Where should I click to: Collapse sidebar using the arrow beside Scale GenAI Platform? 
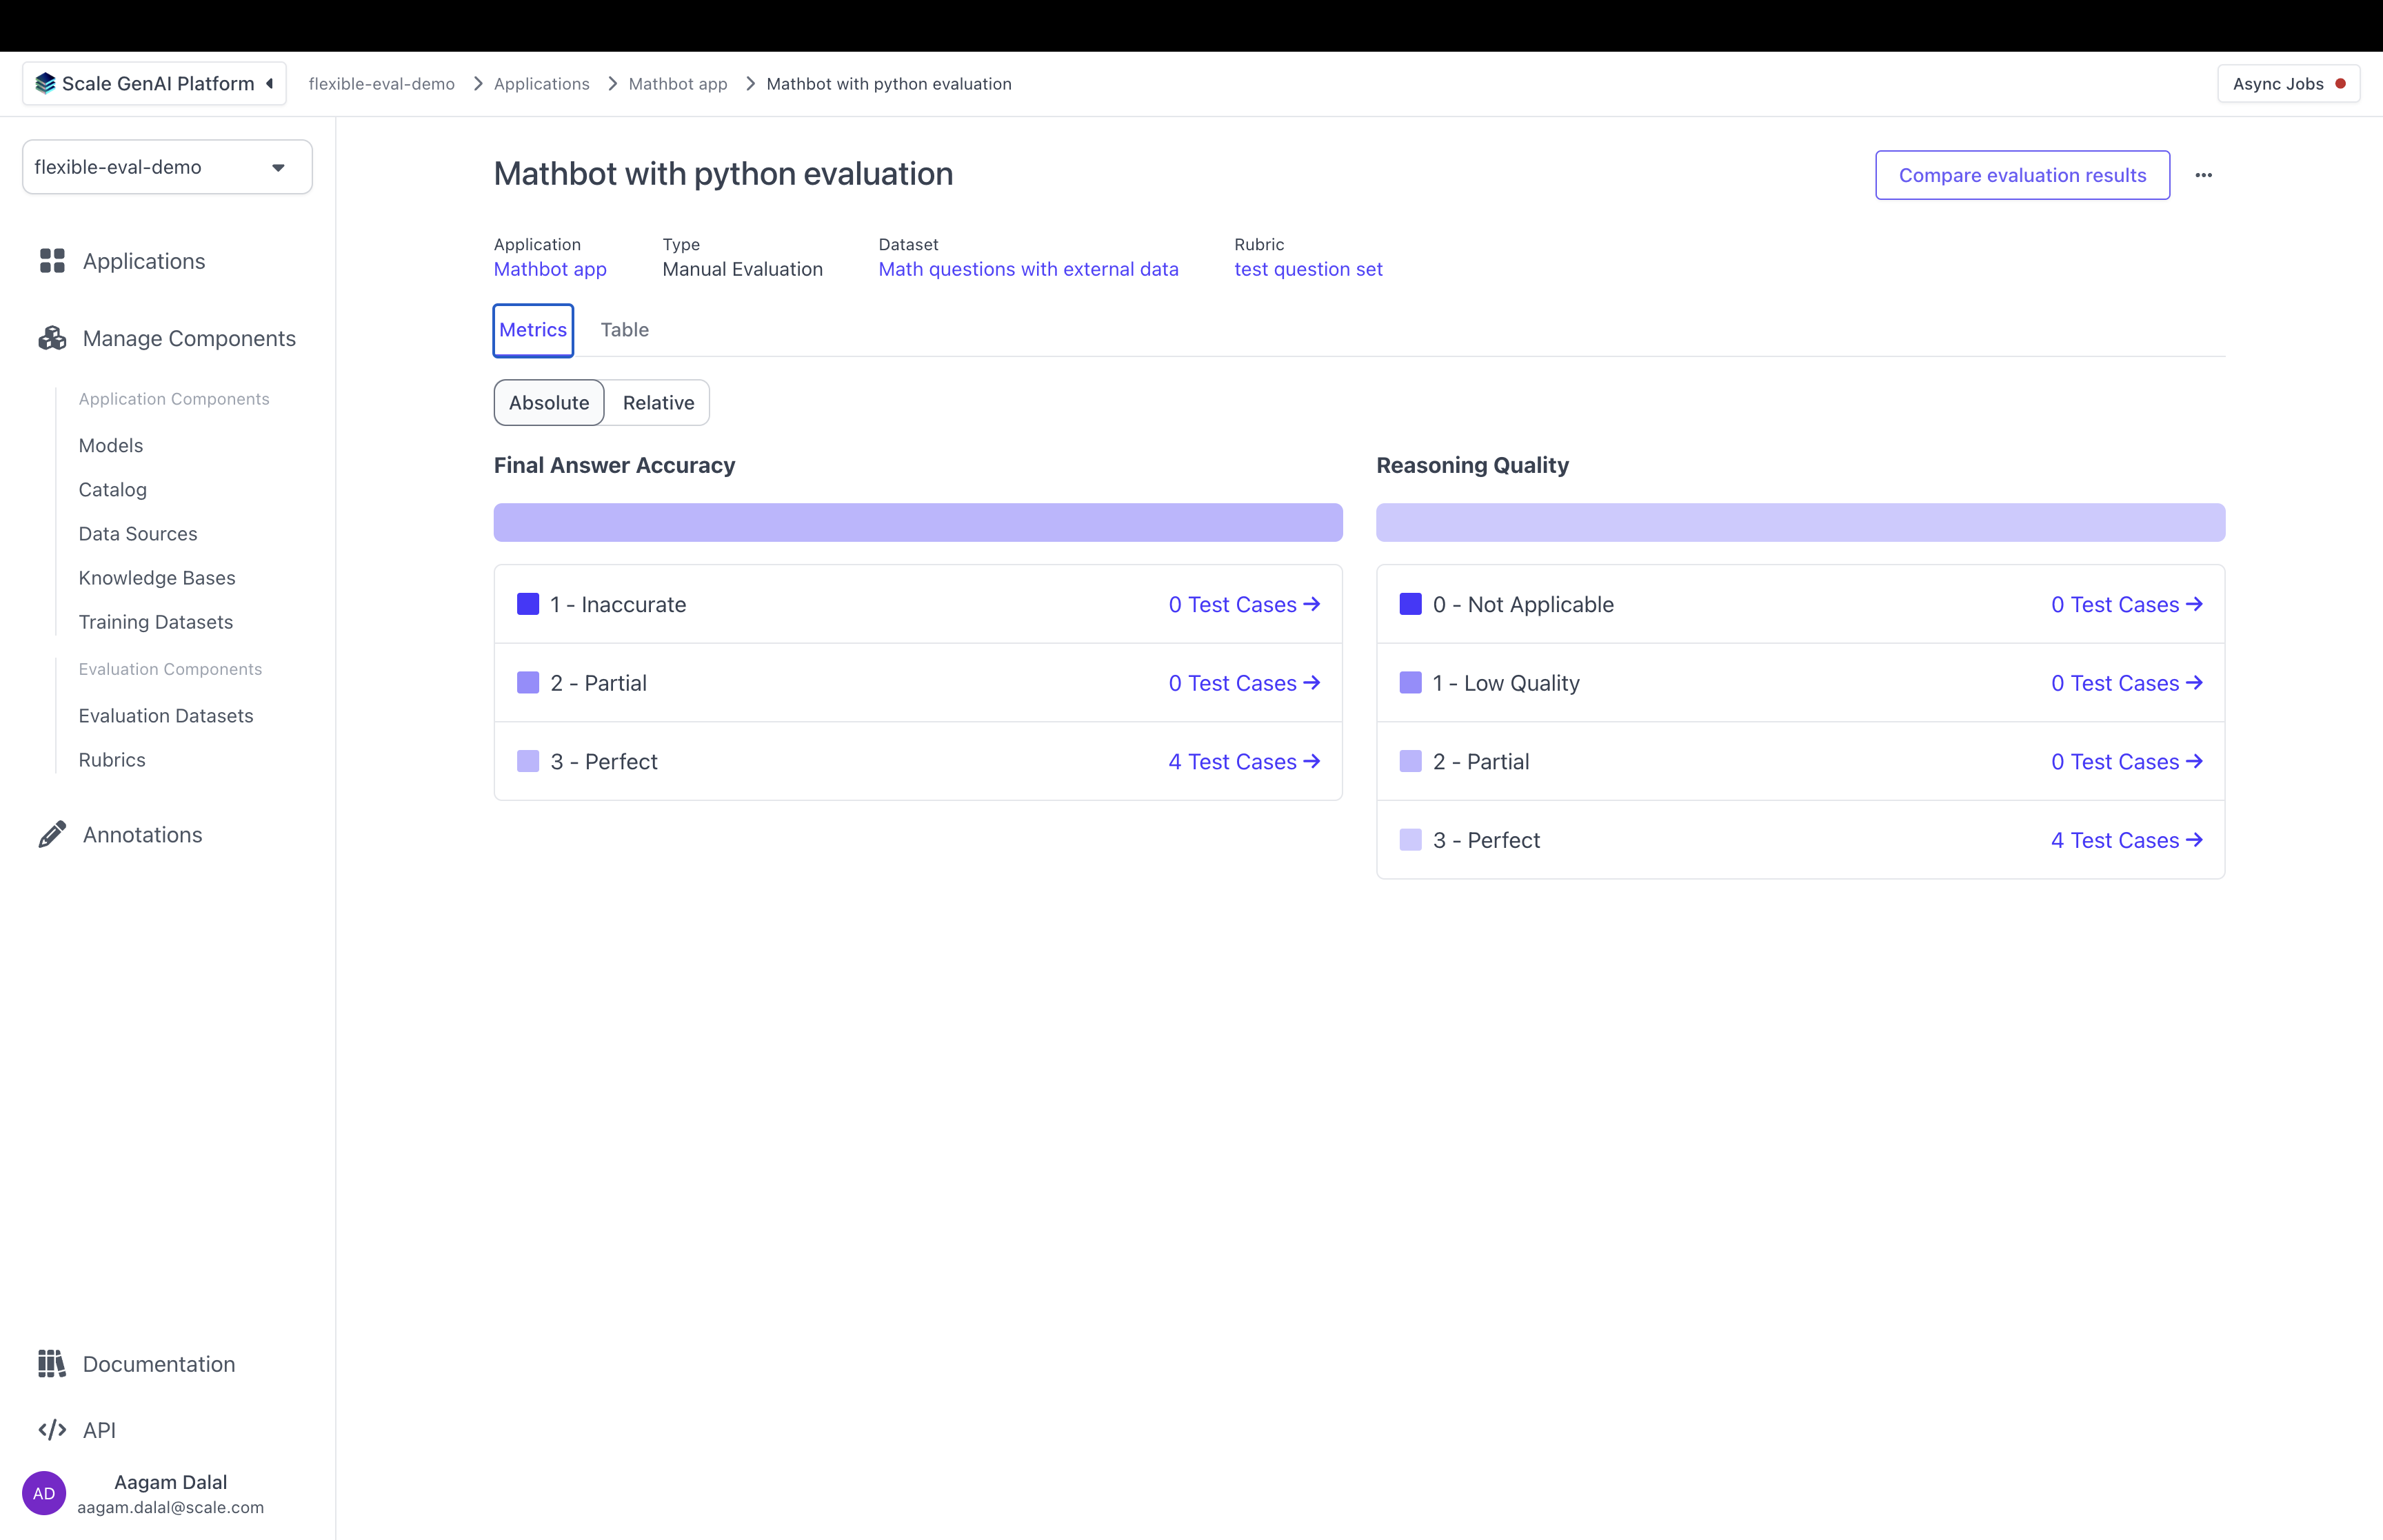[270, 84]
